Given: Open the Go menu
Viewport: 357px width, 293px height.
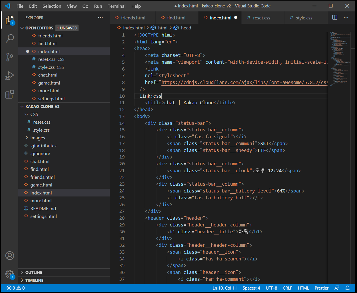Looking at the screenshot, I should (85, 6).
